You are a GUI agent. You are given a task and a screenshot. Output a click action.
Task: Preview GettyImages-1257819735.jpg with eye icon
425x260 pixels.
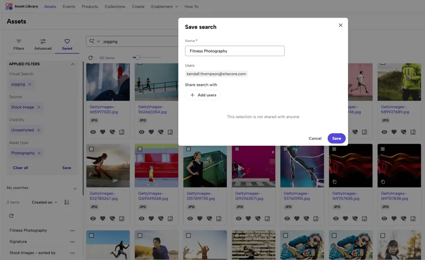pos(190,218)
